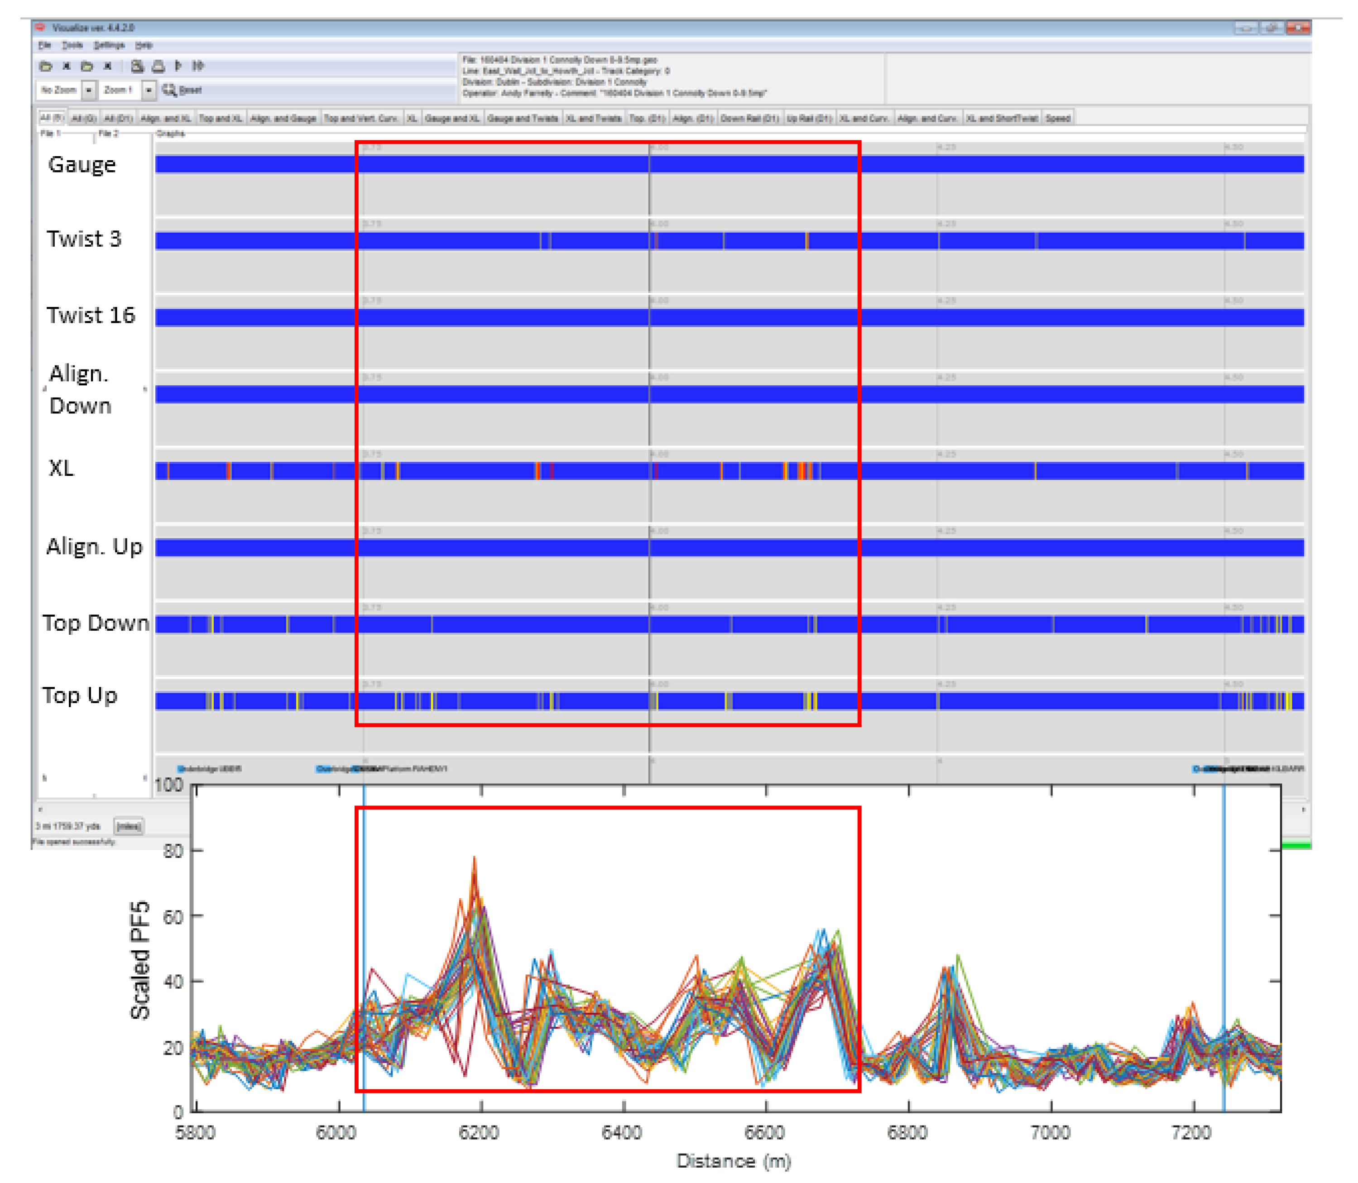The width and height of the screenshot is (1358, 1183).
Task: Click the print preview icon
Action: pyautogui.click(x=137, y=66)
